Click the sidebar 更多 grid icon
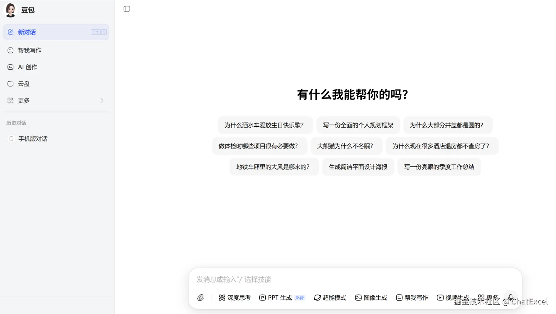Image resolution: width=556 pixels, height=314 pixels. click(x=11, y=100)
